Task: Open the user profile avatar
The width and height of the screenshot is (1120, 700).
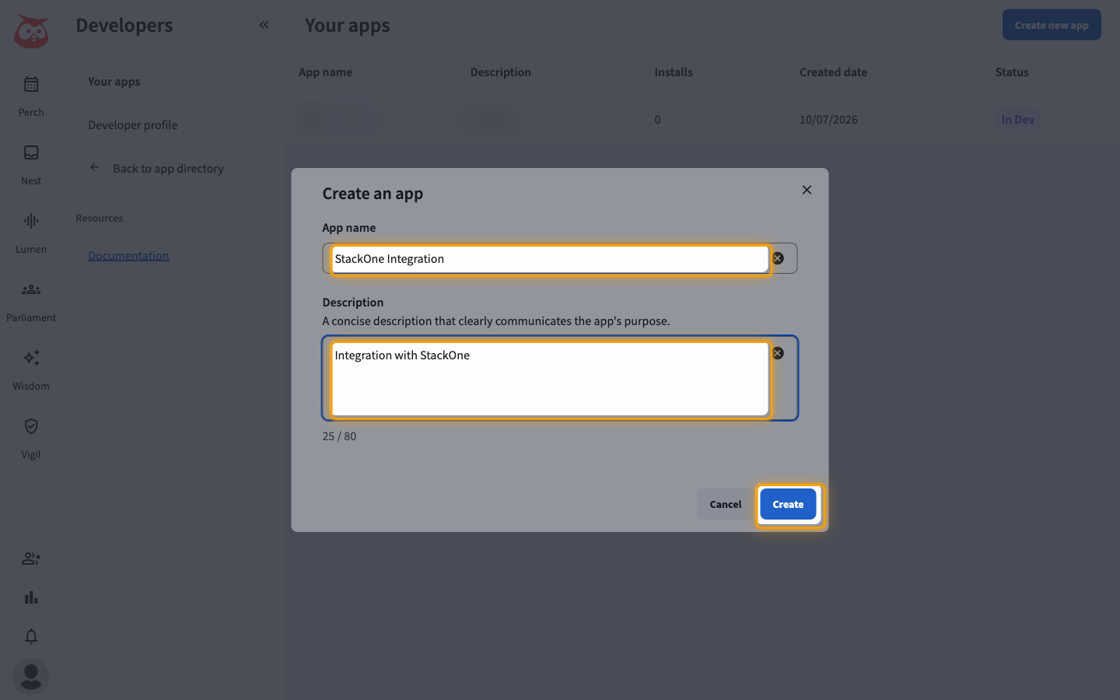Action: (31, 677)
